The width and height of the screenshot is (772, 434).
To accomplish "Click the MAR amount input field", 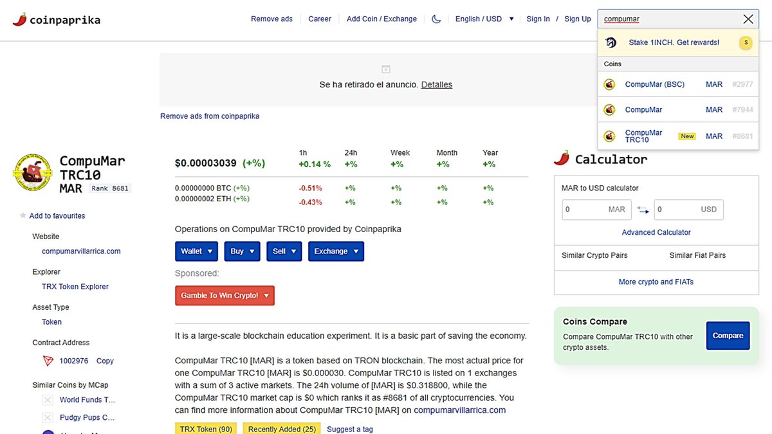I will click(596, 210).
